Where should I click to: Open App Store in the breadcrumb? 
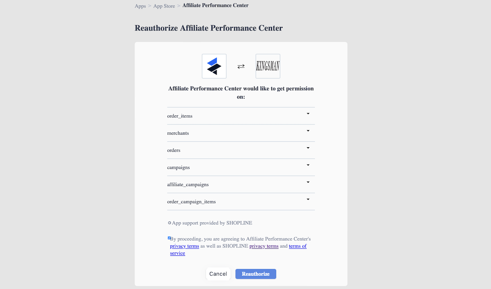tap(164, 6)
